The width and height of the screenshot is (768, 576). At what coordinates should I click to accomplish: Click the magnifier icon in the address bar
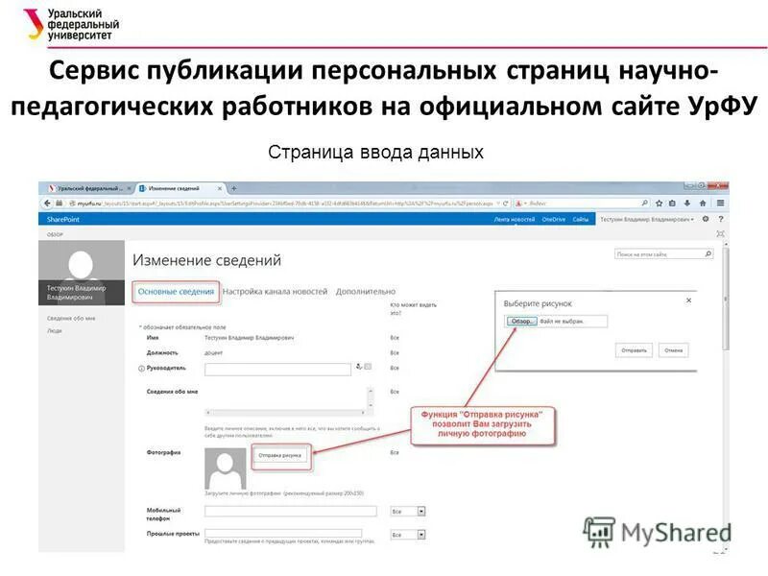point(645,203)
